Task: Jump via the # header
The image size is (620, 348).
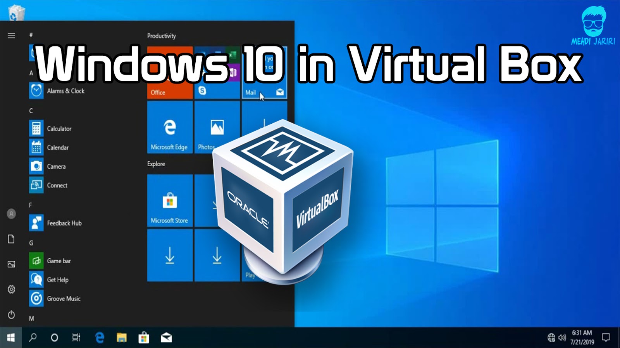Action: 31,35
